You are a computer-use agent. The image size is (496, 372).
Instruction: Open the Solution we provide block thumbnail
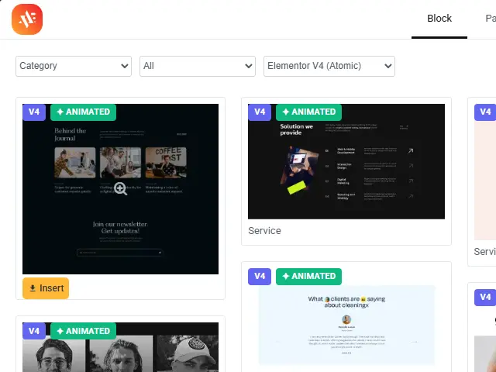(346, 161)
